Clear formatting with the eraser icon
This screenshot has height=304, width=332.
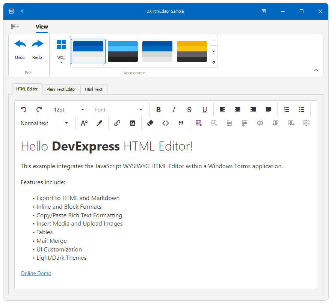(x=150, y=123)
